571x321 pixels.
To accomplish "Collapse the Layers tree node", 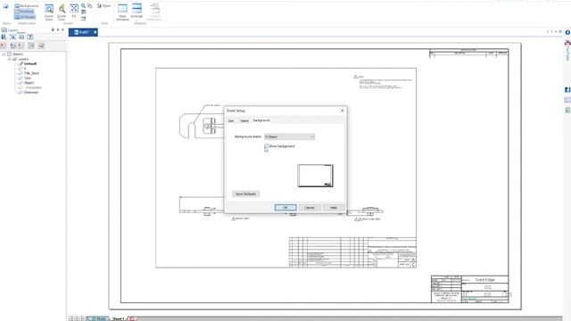I will coord(10,59).
